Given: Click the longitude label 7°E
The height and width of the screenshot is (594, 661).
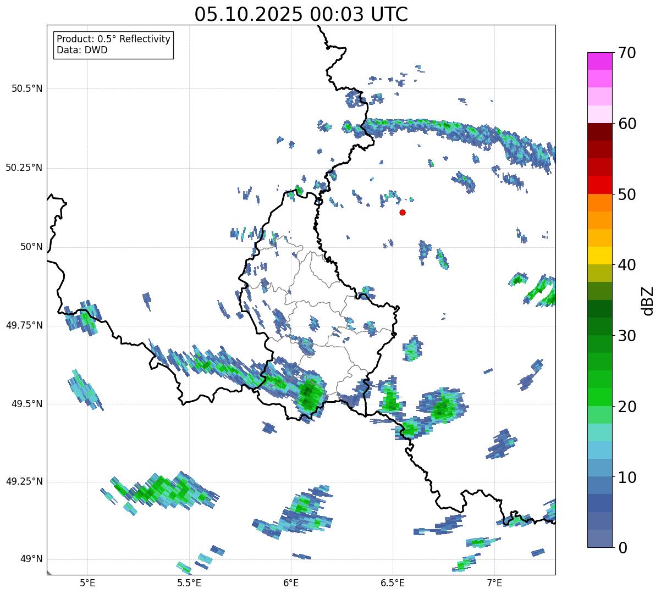Looking at the screenshot, I should point(495,582).
